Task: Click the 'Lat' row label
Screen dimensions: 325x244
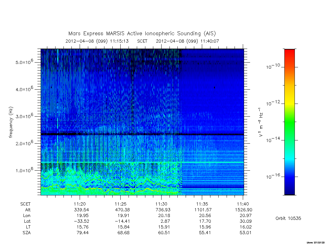Action: (27, 221)
